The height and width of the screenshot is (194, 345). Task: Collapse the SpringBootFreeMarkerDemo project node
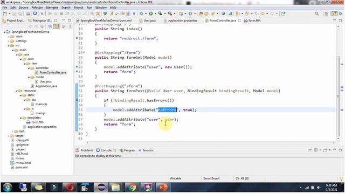[x=4, y=32]
